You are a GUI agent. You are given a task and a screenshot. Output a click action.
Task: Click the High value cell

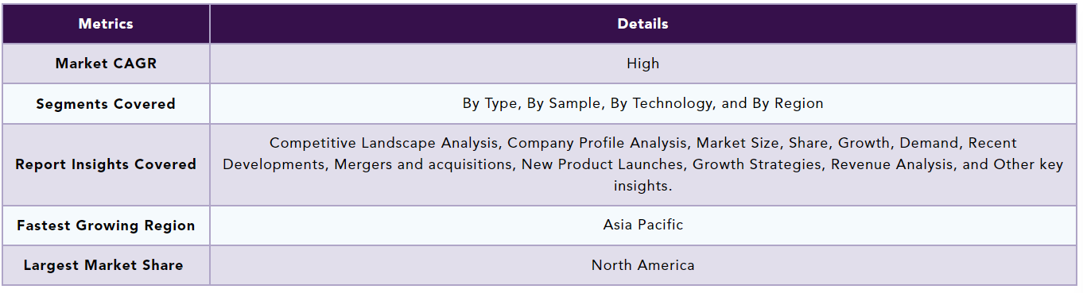click(642, 64)
